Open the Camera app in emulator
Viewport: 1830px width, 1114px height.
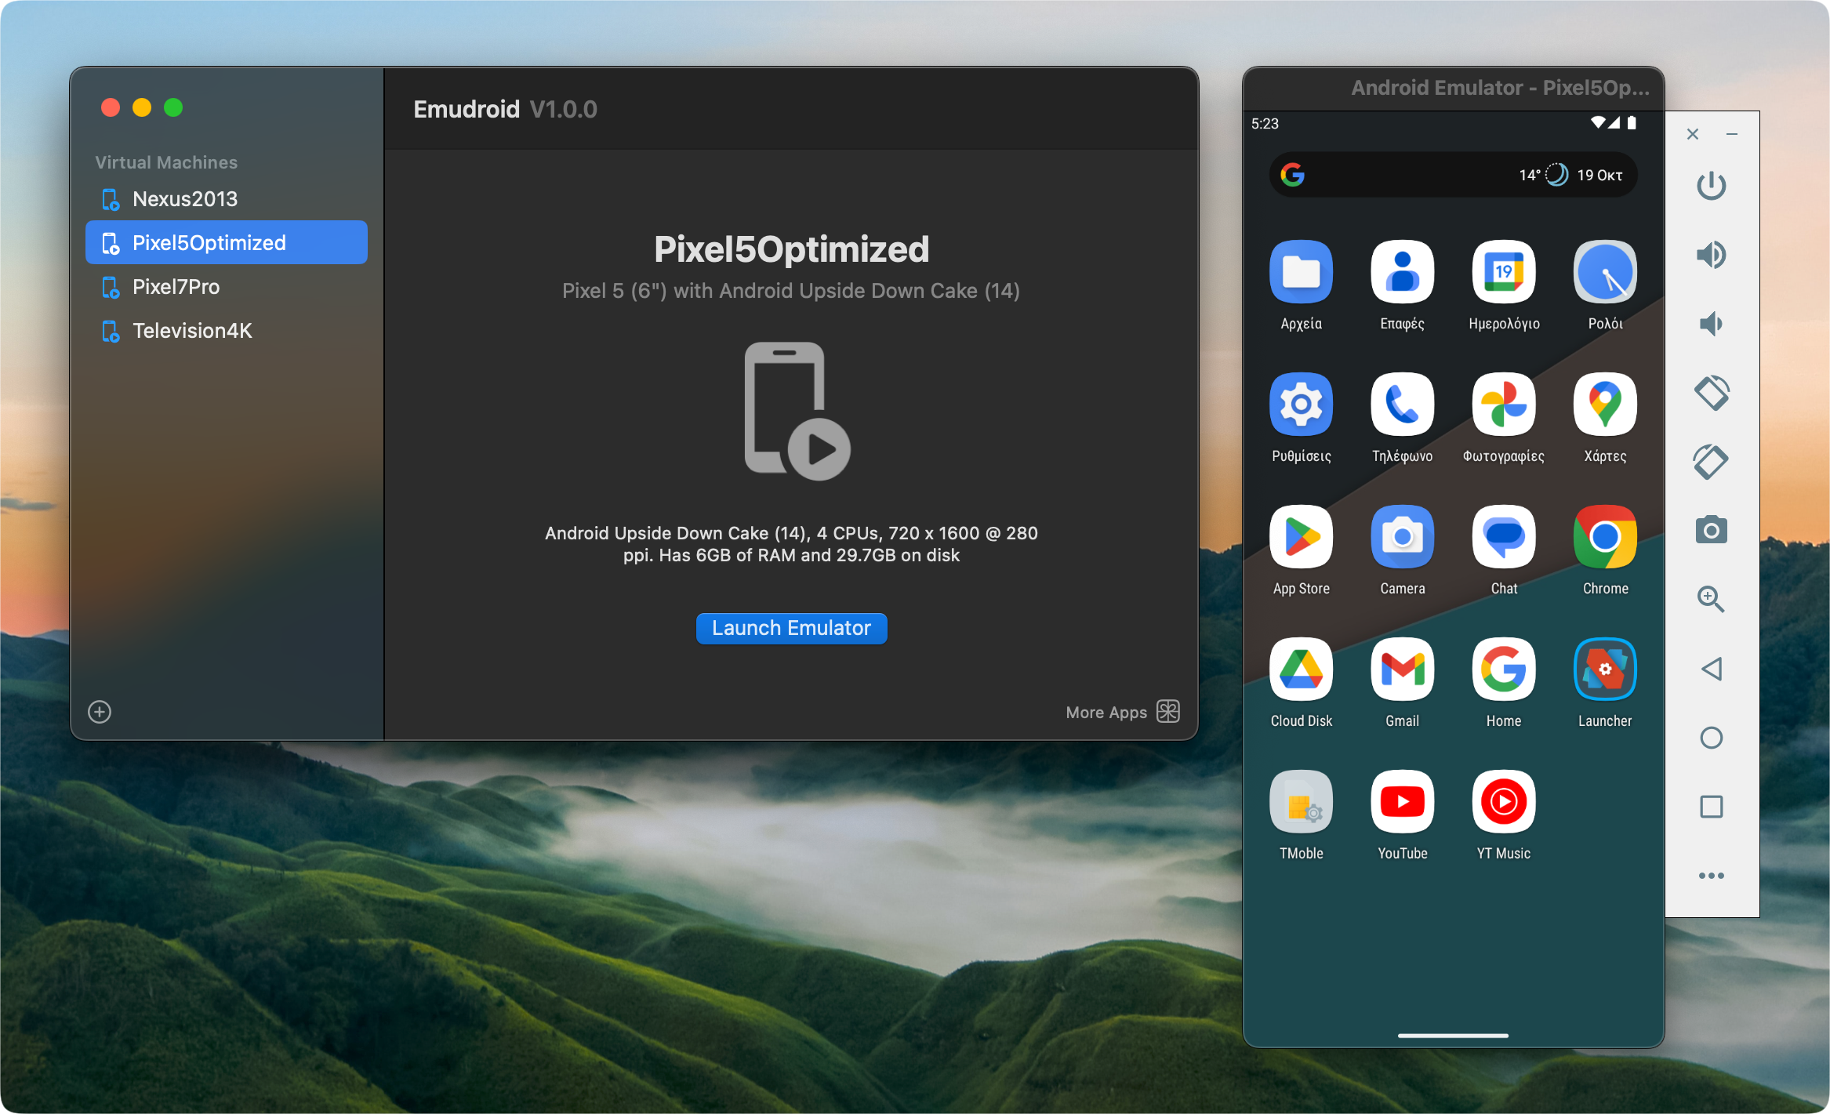point(1402,550)
